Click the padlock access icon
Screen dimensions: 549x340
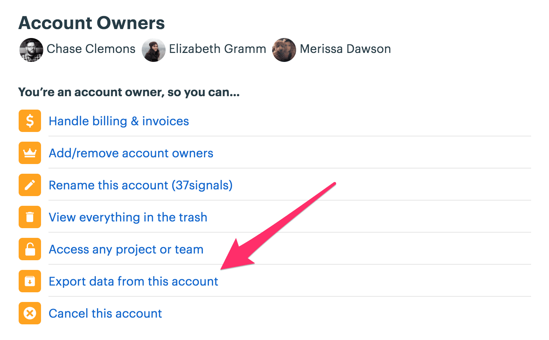pyautogui.click(x=29, y=249)
